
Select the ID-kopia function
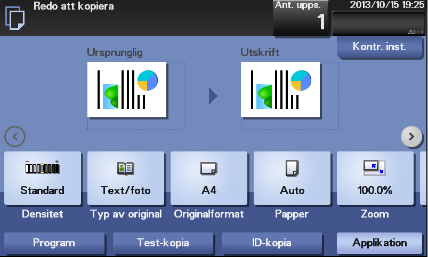tap(272, 243)
